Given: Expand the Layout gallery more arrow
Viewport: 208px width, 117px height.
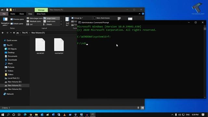Looking at the screenshot, I should tap(61, 24).
